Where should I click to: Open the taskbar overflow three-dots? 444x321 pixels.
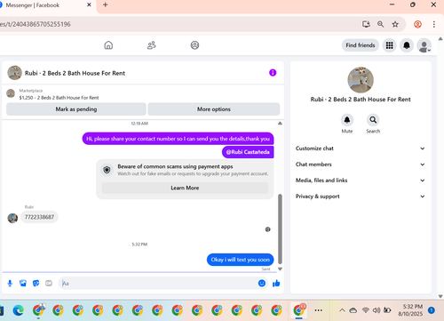(x=319, y=310)
